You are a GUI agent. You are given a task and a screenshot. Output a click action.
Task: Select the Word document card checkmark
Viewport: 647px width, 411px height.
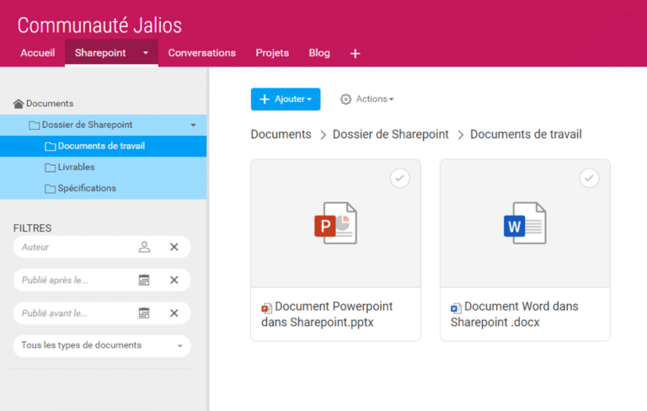coord(589,178)
